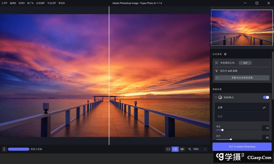
Task: Click the Remove Noise (移除噪点) icon
Action: pos(220,97)
